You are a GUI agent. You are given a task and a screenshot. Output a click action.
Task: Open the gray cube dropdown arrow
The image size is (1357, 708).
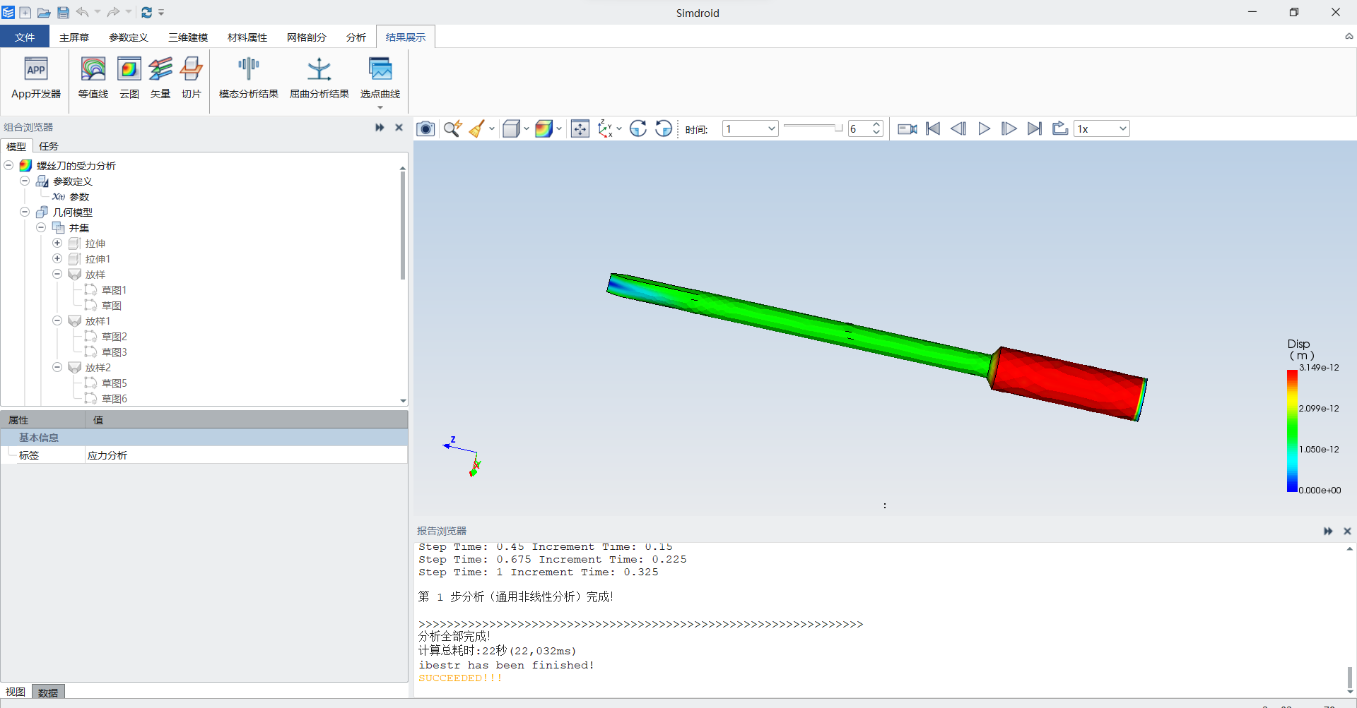[527, 128]
